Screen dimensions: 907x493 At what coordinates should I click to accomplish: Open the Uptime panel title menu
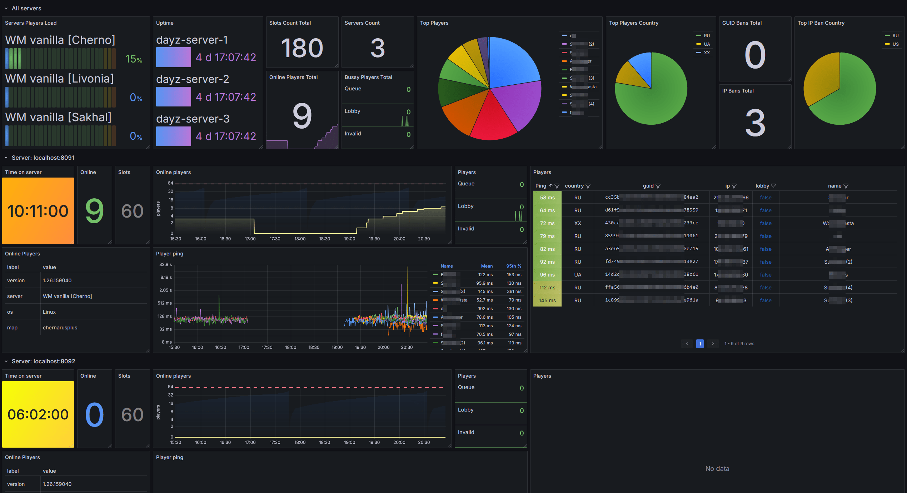(165, 23)
